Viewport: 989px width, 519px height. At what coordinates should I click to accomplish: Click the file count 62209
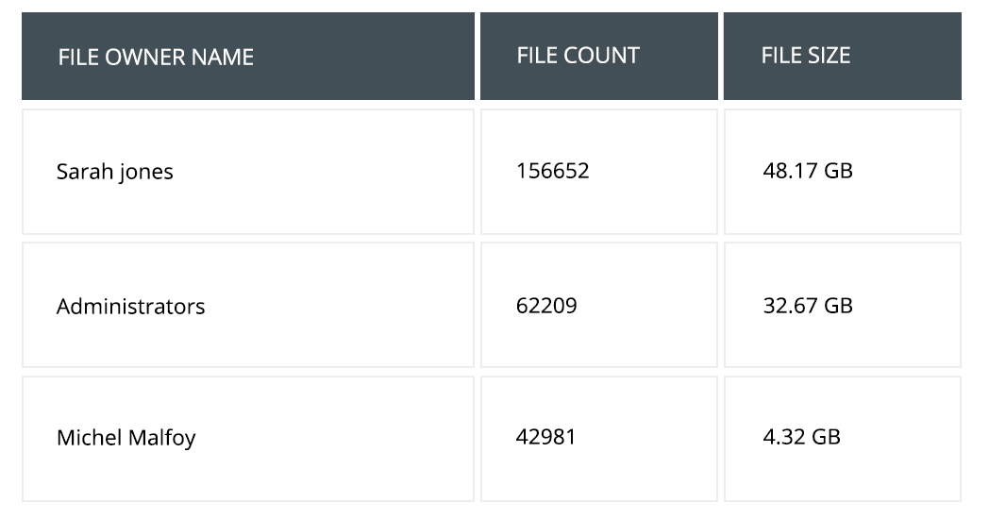pyautogui.click(x=546, y=306)
